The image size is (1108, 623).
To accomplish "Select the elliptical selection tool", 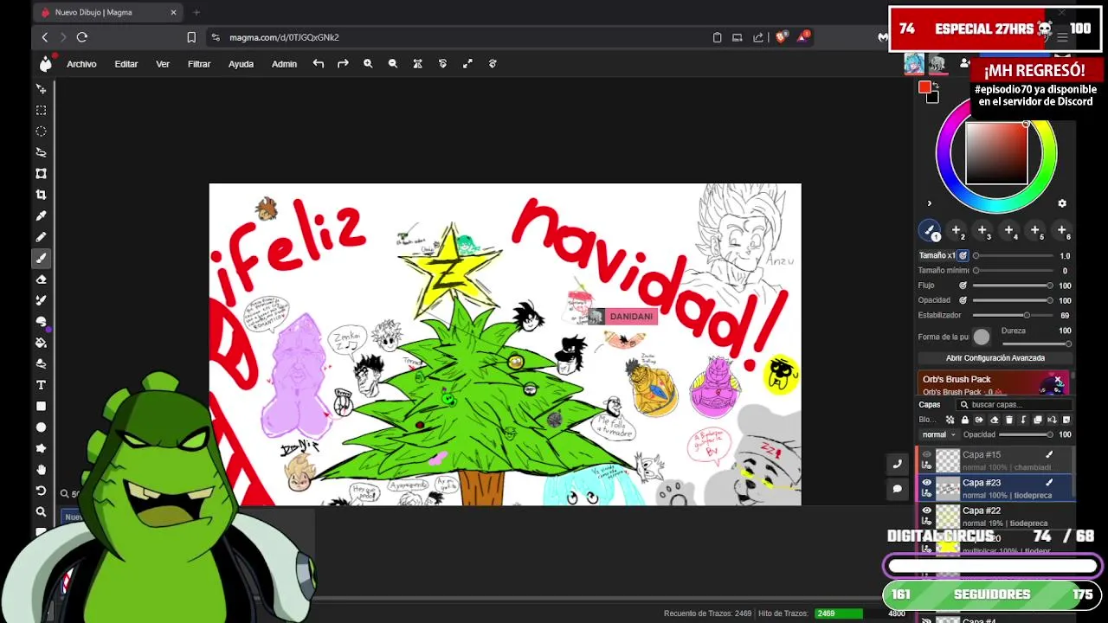I will 41,131.
